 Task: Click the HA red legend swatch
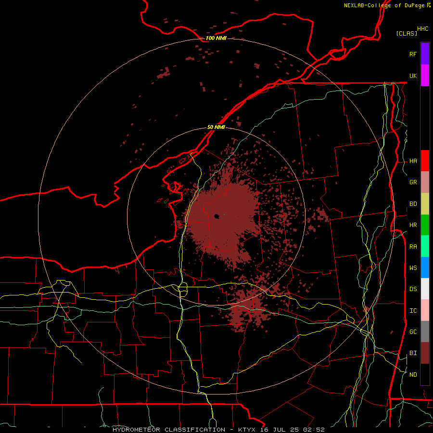pyautogui.click(x=425, y=161)
